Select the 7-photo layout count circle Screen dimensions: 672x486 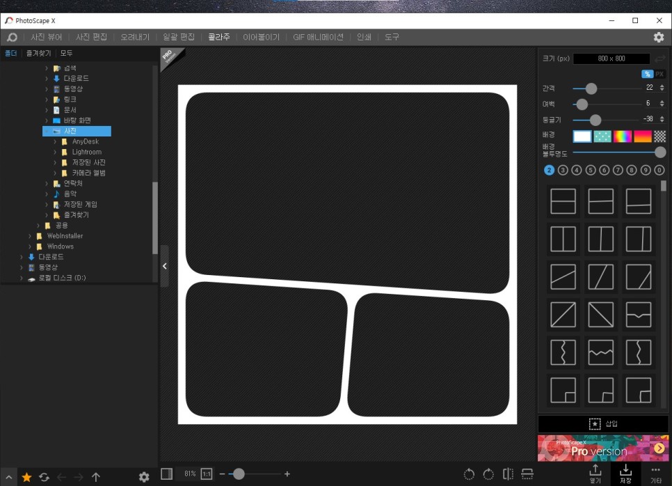618,171
